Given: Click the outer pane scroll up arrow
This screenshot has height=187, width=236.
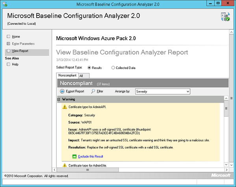Looking at the screenshot, I should point(231,32).
